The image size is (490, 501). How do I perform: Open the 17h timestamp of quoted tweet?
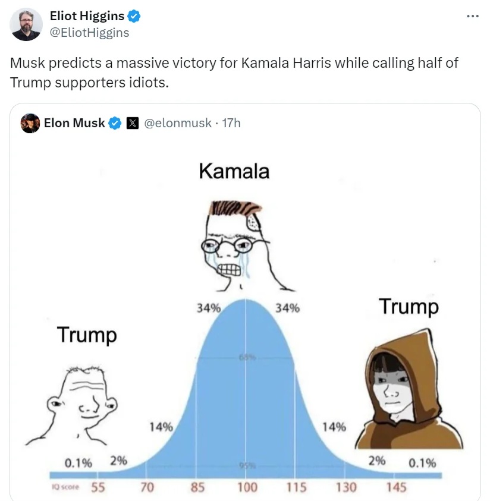coord(231,123)
